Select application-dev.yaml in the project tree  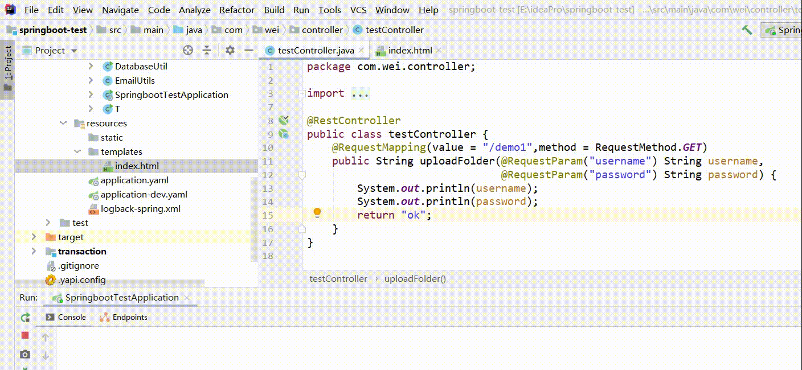pos(144,194)
